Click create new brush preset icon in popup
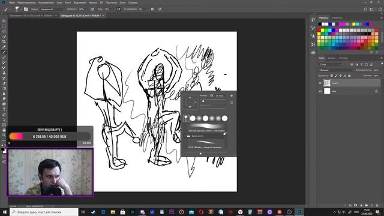 (x=232, y=103)
